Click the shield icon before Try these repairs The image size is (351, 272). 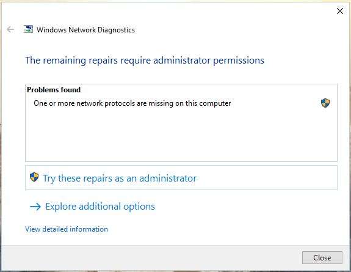34,177
